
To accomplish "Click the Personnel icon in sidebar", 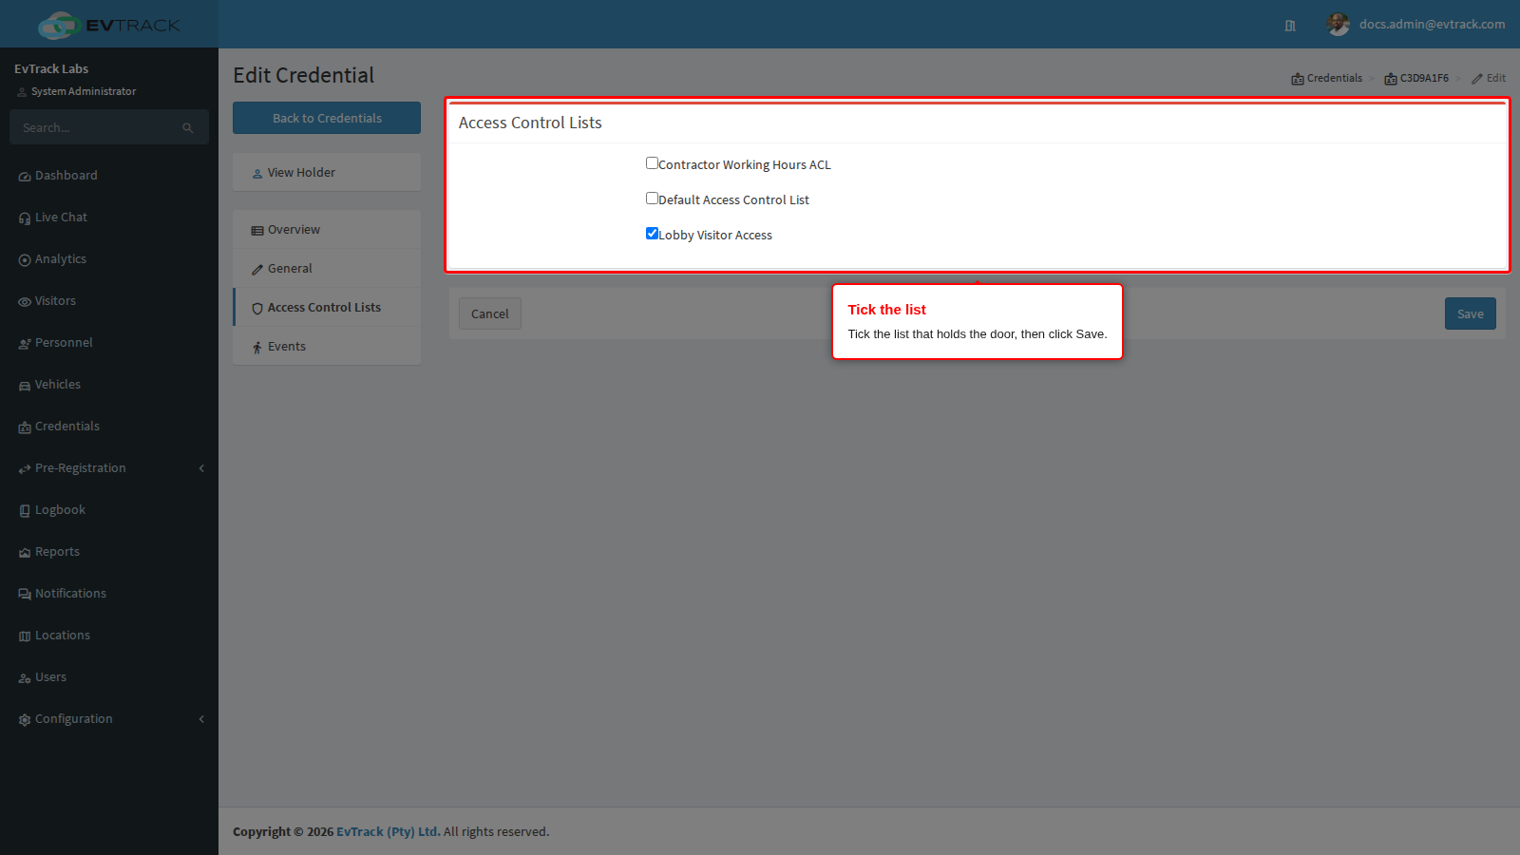I will [x=25, y=344].
